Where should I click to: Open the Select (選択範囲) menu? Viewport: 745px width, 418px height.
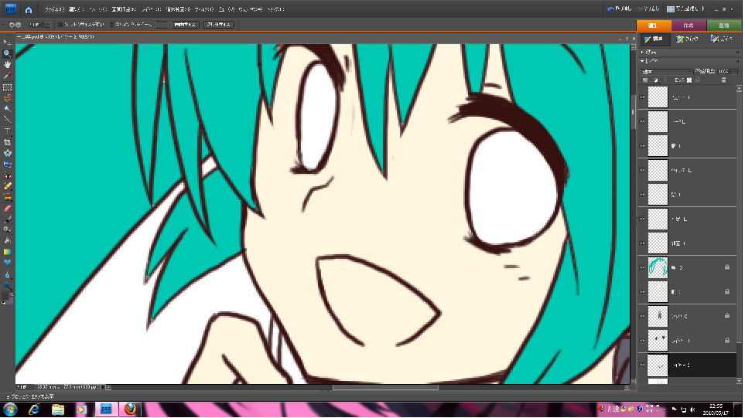[178, 9]
